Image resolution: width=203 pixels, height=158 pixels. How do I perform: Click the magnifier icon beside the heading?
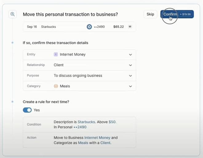click(13, 14)
